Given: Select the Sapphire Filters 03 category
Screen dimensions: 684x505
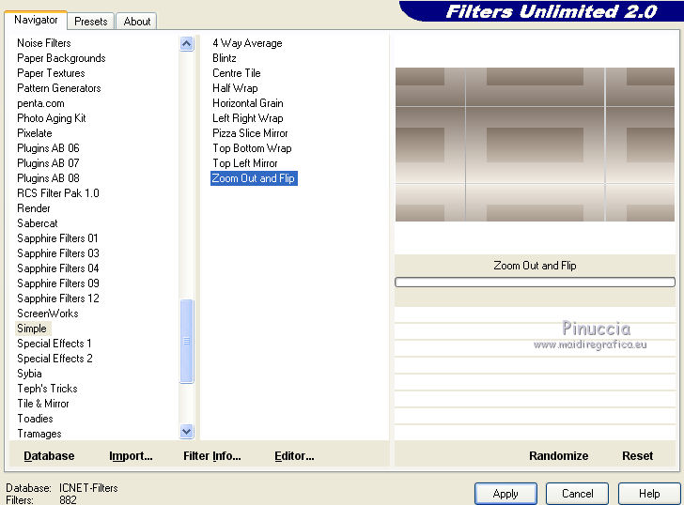Looking at the screenshot, I should 58,253.
